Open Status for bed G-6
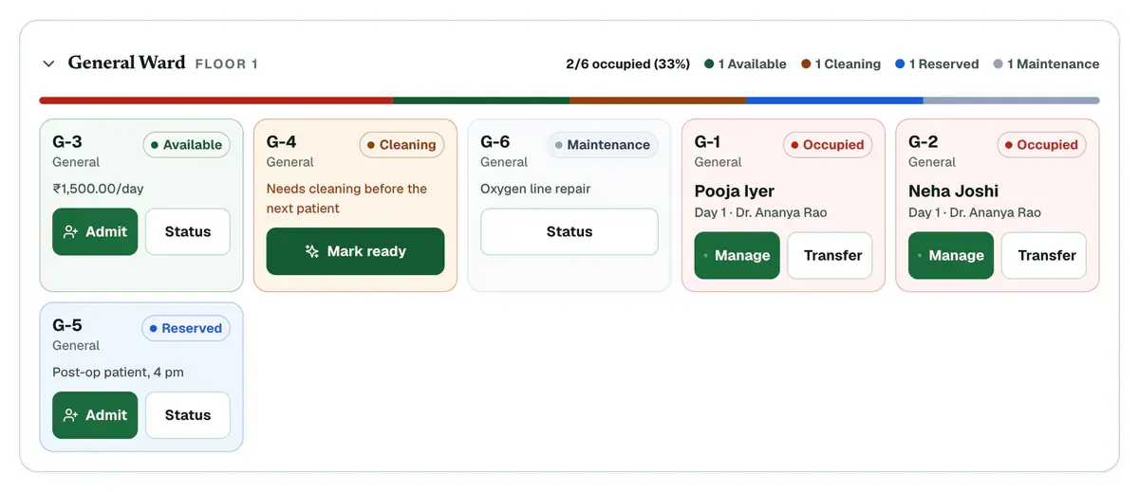1139x492 pixels. (569, 231)
